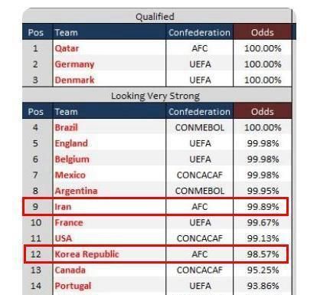Click Korea Republic's 98.57% odds value
This screenshot has width=317, height=295.
(263, 254)
